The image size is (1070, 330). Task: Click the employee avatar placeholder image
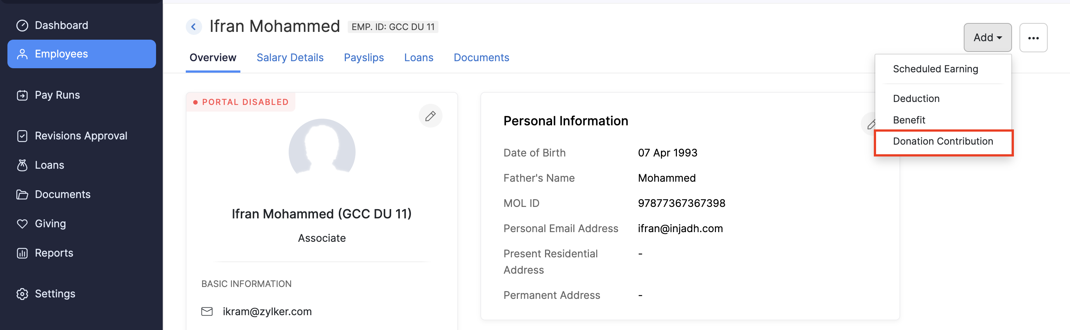322,149
